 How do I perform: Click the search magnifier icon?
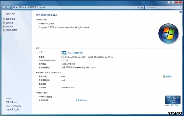(180, 7)
